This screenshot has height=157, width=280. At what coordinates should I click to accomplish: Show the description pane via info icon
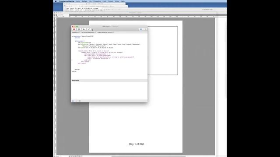73,101
